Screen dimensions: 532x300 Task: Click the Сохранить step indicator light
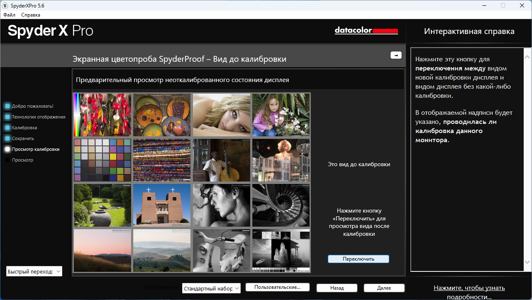tap(7, 138)
